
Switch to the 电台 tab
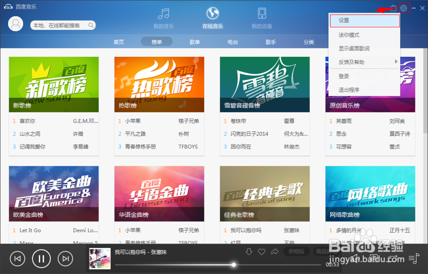click(232, 42)
